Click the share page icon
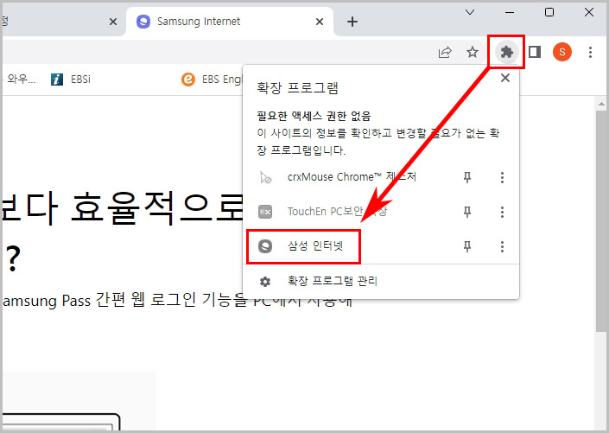 pyautogui.click(x=445, y=52)
